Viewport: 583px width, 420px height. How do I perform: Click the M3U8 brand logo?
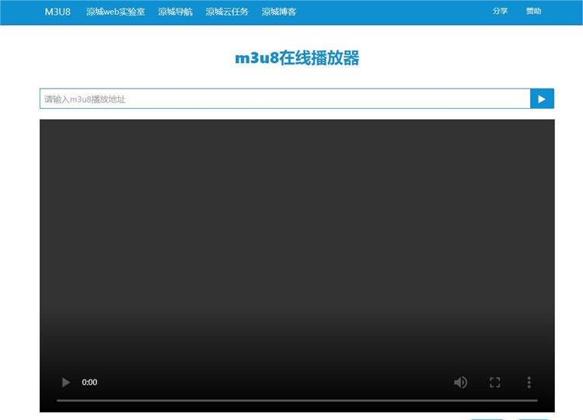(x=58, y=12)
